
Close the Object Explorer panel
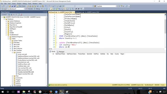click(x=46, y=12)
